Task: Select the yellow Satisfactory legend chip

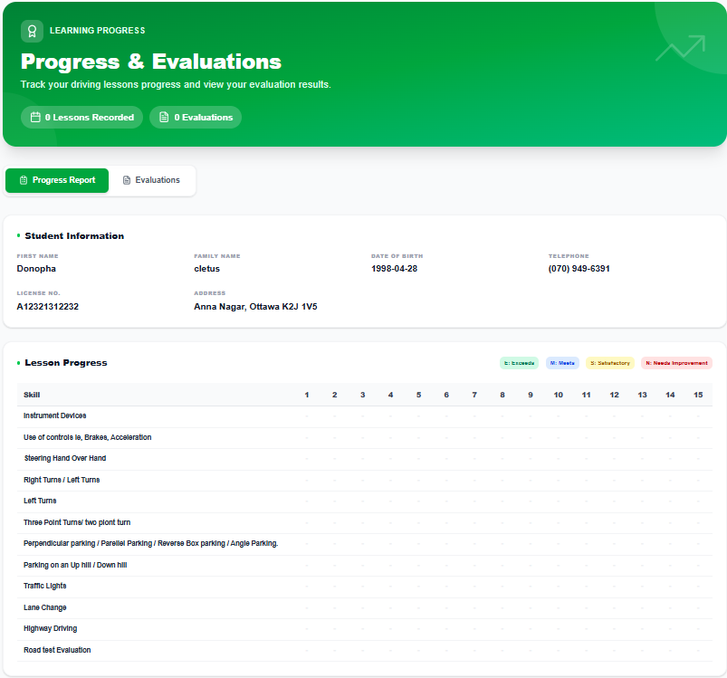Action: [609, 363]
